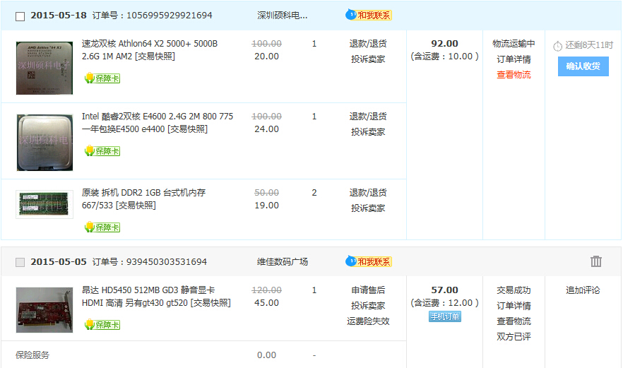Viewport: 623px width, 368px height.
Task: Click 追加评论 for graphics card order
Action: (583, 290)
